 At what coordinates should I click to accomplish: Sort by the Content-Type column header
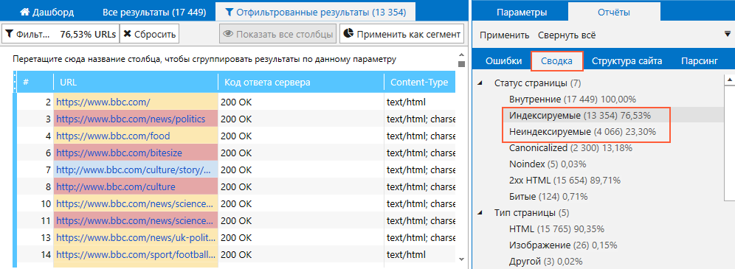(420, 83)
